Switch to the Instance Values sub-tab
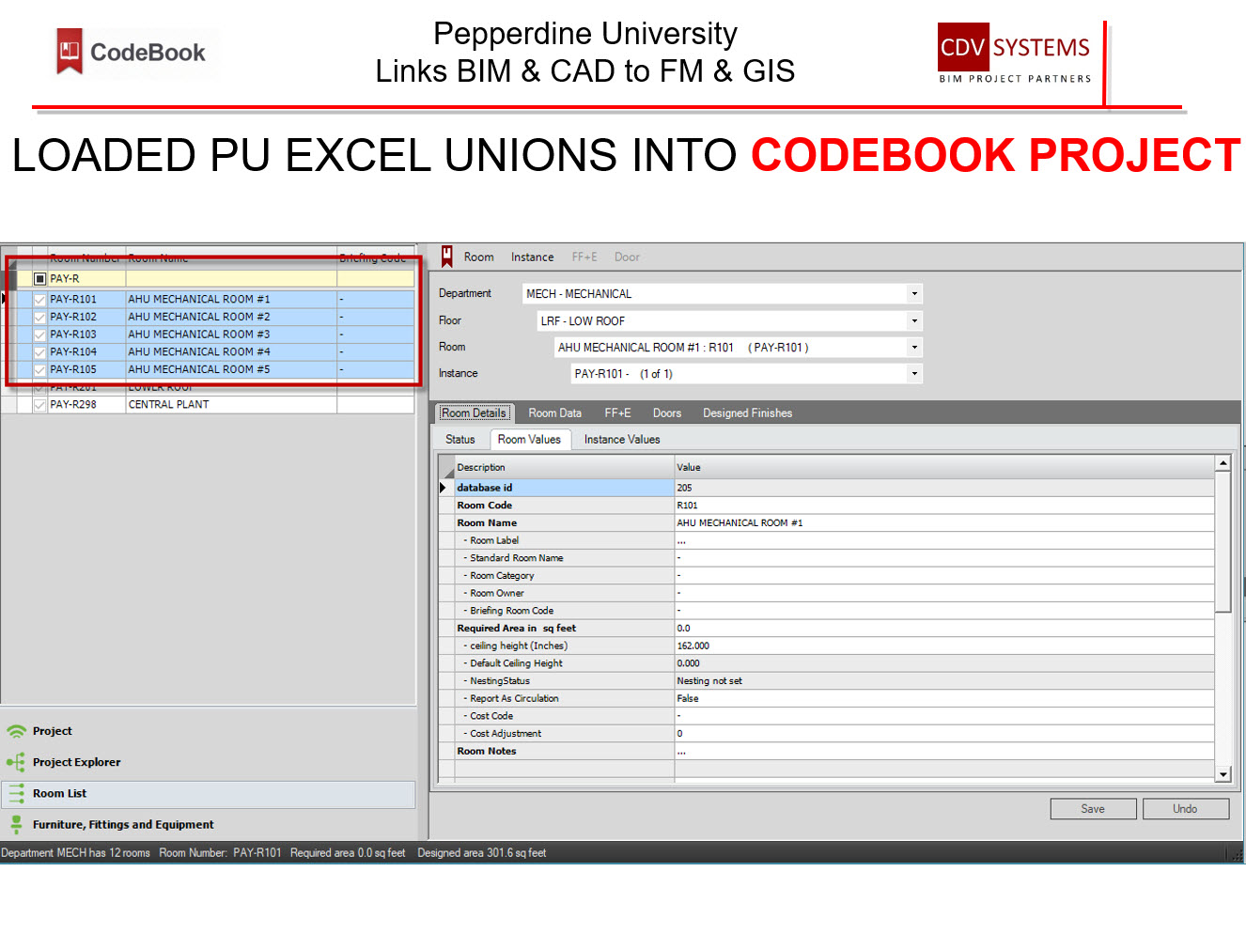The width and height of the screenshot is (1246, 934). coord(622,439)
